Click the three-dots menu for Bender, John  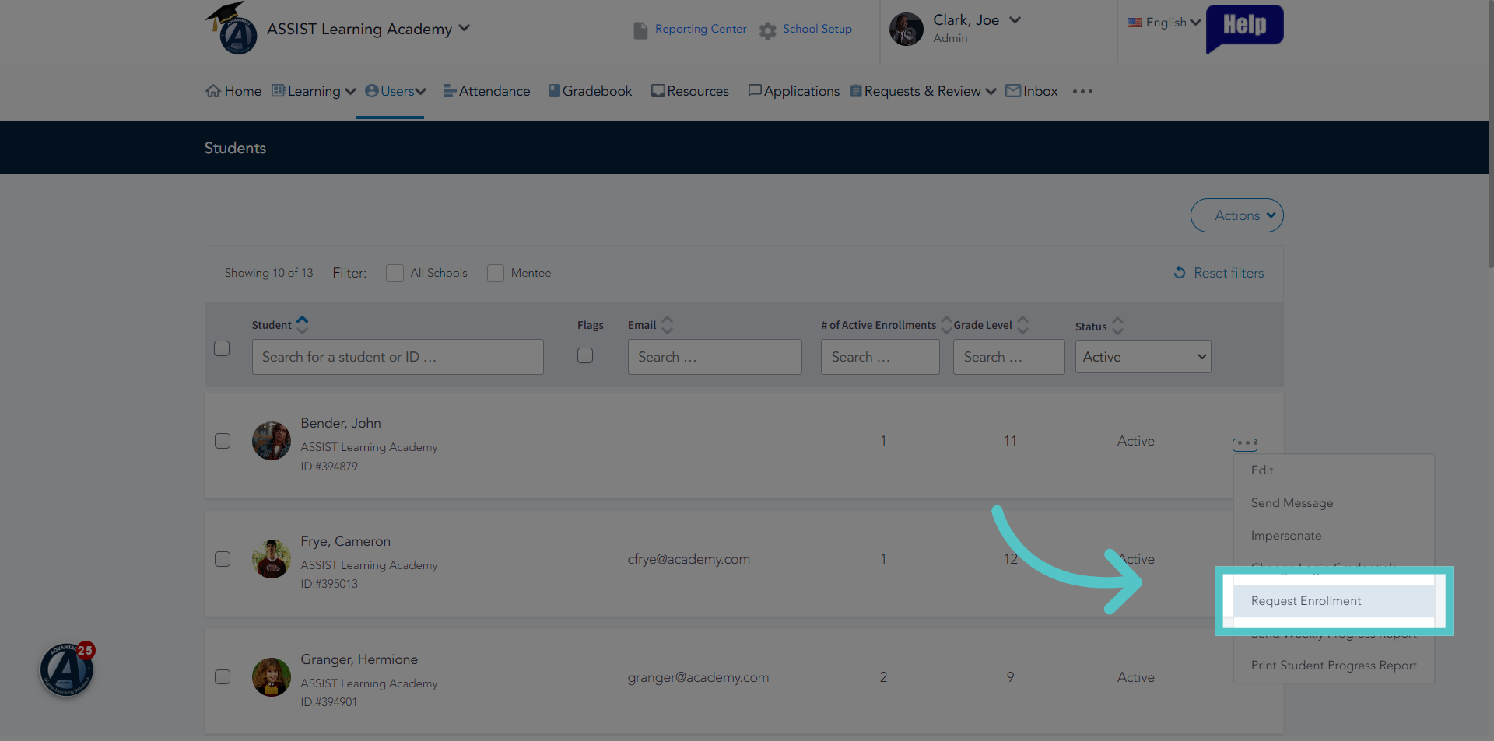pyautogui.click(x=1245, y=444)
